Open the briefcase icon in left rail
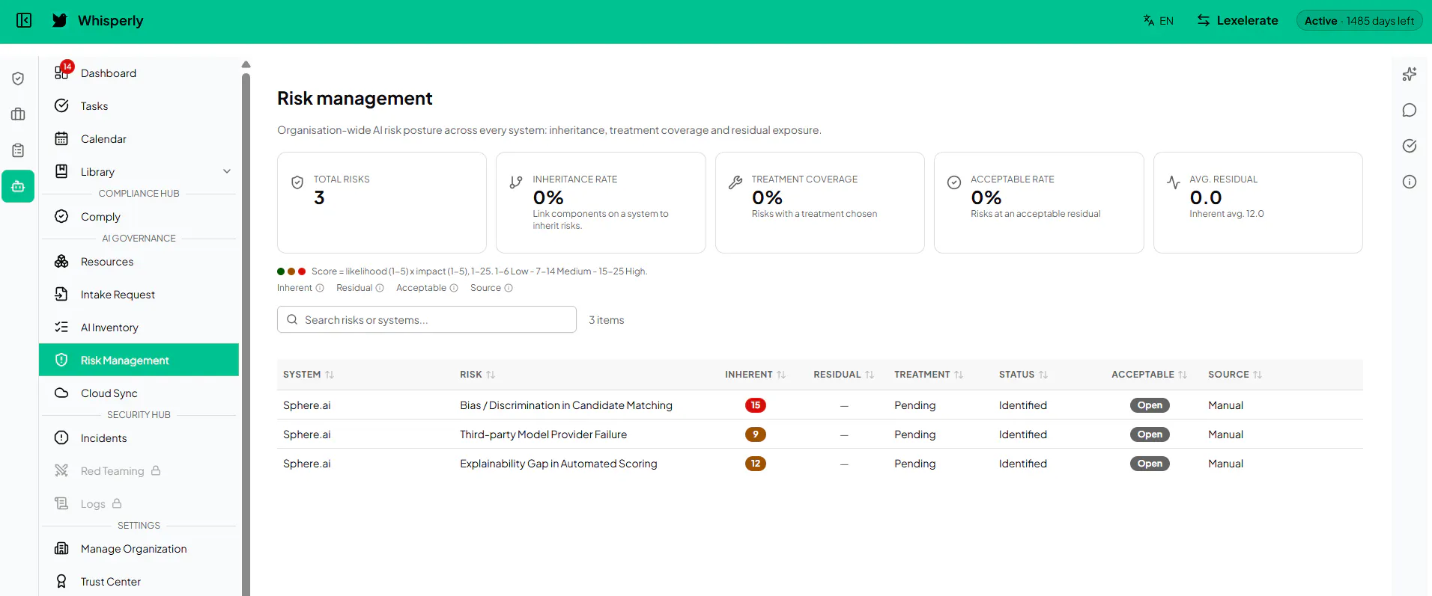1432x596 pixels. click(18, 114)
